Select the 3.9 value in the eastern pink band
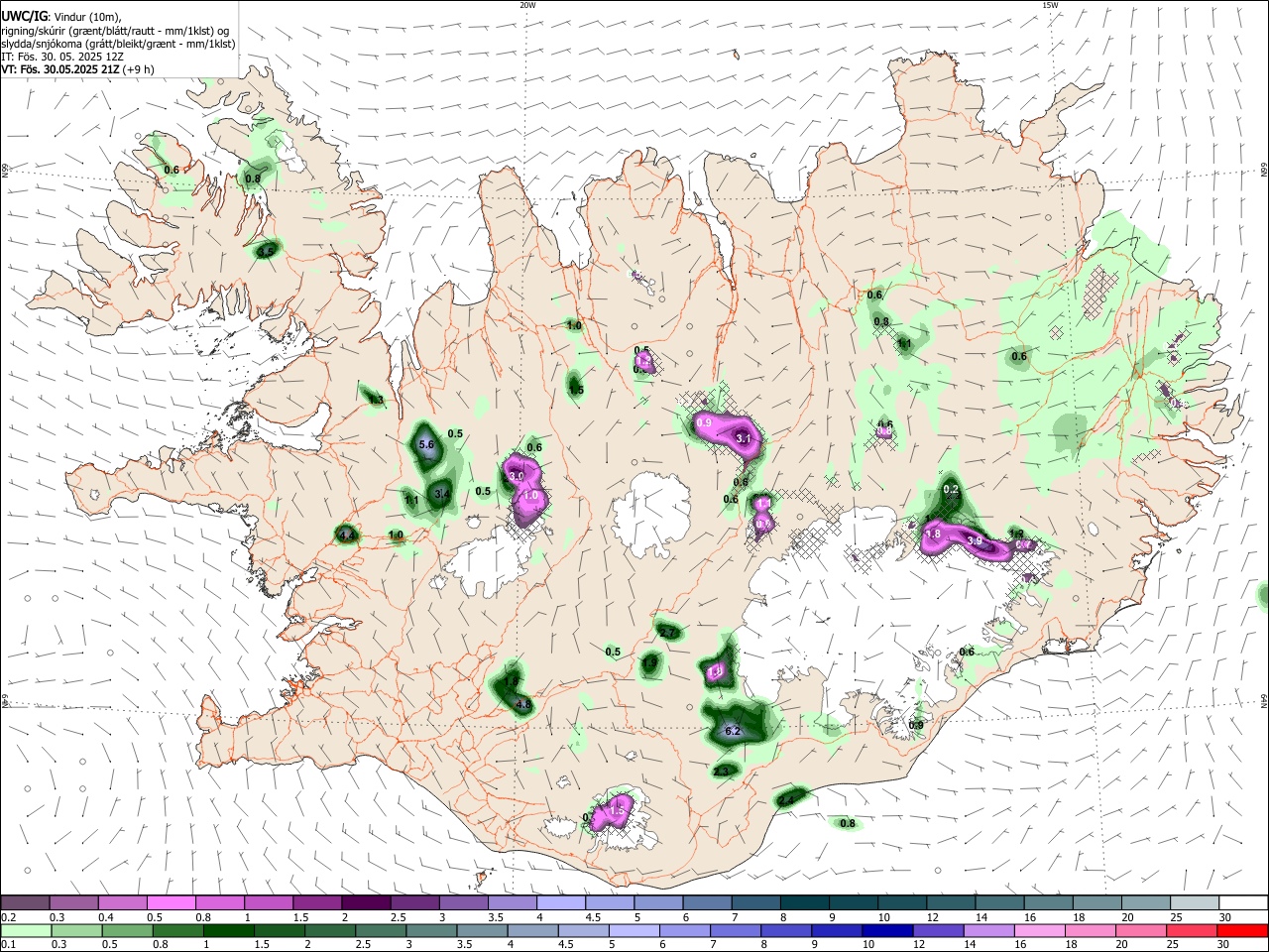The image size is (1269, 952). coord(974,541)
